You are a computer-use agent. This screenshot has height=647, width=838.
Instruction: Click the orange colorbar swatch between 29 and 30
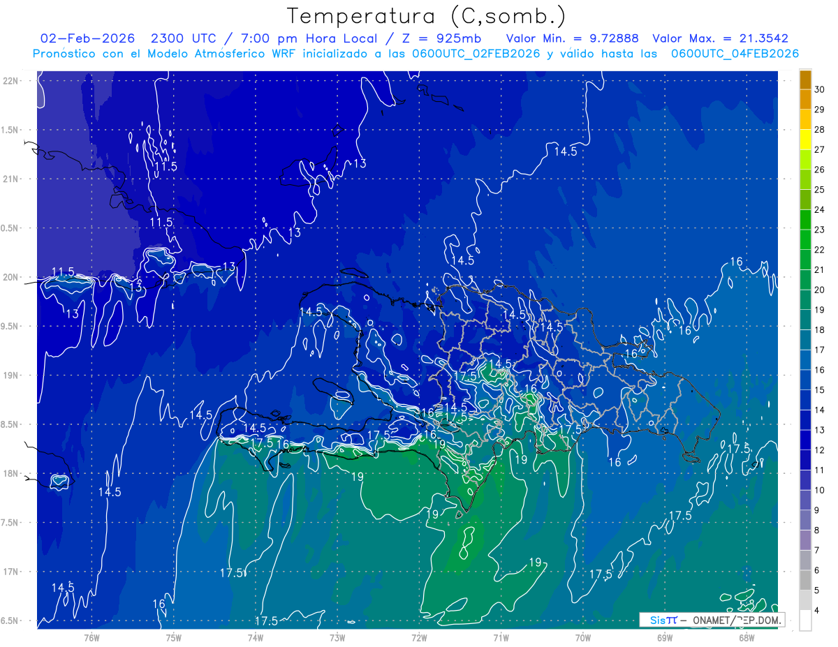[x=805, y=99]
